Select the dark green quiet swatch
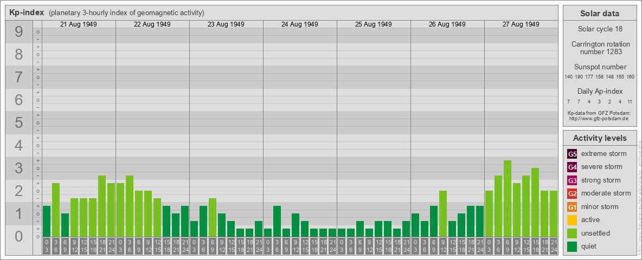The height and width of the screenshot is (260, 642). (572, 246)
